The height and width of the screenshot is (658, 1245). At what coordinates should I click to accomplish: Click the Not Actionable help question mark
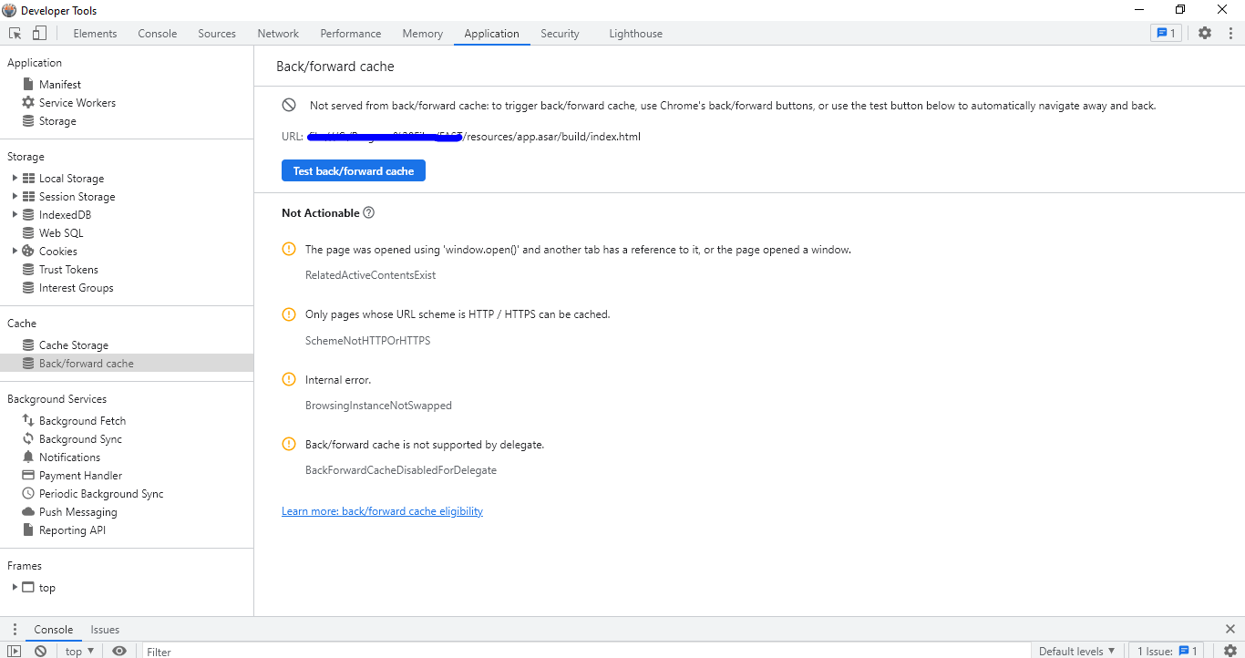click(368, 212)
